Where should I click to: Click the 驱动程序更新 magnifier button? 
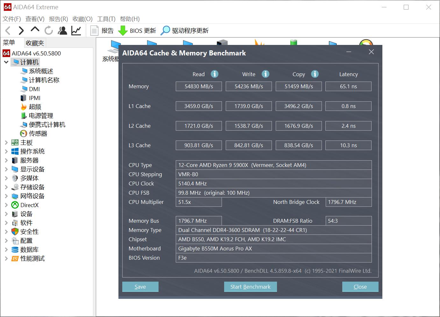tap(185, 31)
